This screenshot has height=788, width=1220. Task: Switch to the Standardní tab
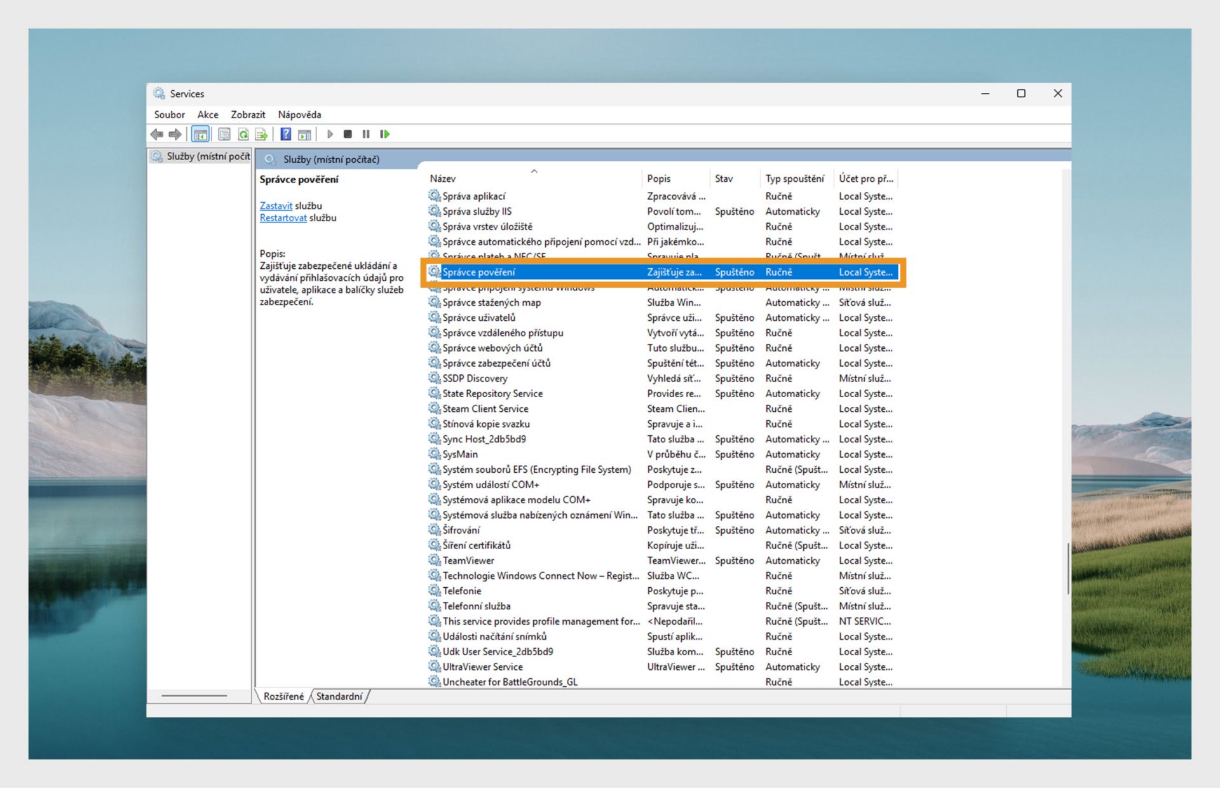339,696
